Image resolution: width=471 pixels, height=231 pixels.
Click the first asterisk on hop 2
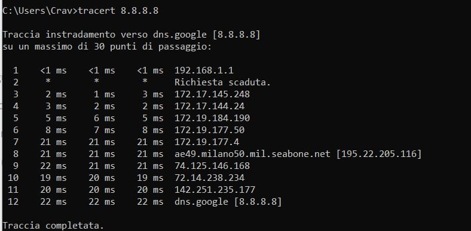click(48, 81)
